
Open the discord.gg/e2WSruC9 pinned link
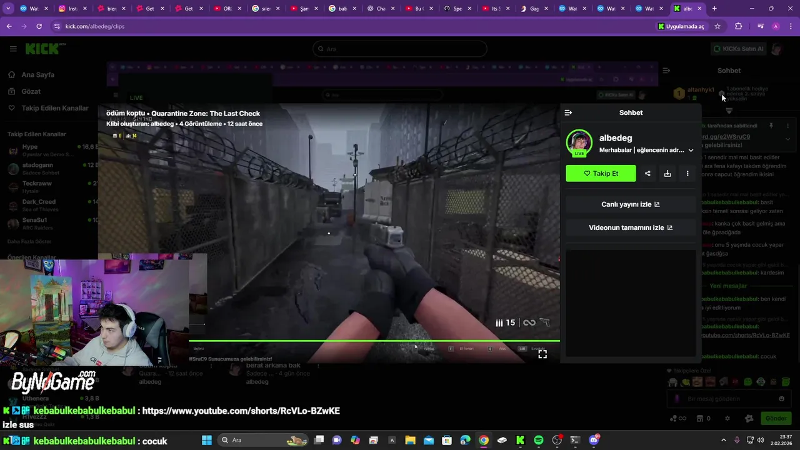[x=726, y=136]
